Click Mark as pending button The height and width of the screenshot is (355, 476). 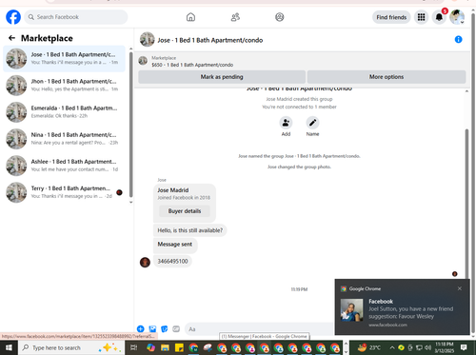point(222,77)
